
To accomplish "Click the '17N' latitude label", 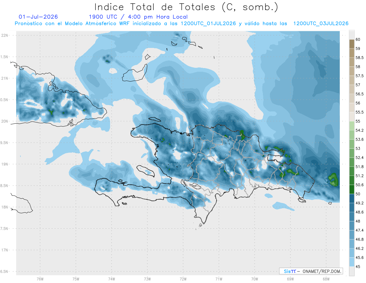I will click(4, 250).
